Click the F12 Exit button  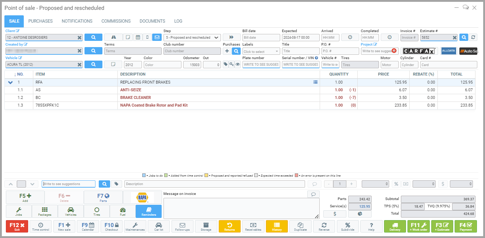click(x=17, y=227)
